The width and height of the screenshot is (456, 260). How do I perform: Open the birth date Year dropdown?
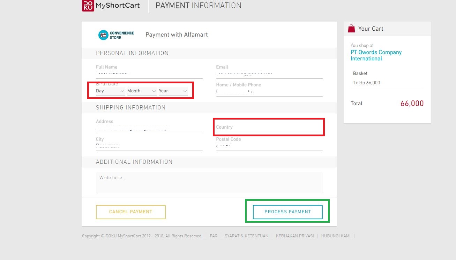(x=173, y=91)
